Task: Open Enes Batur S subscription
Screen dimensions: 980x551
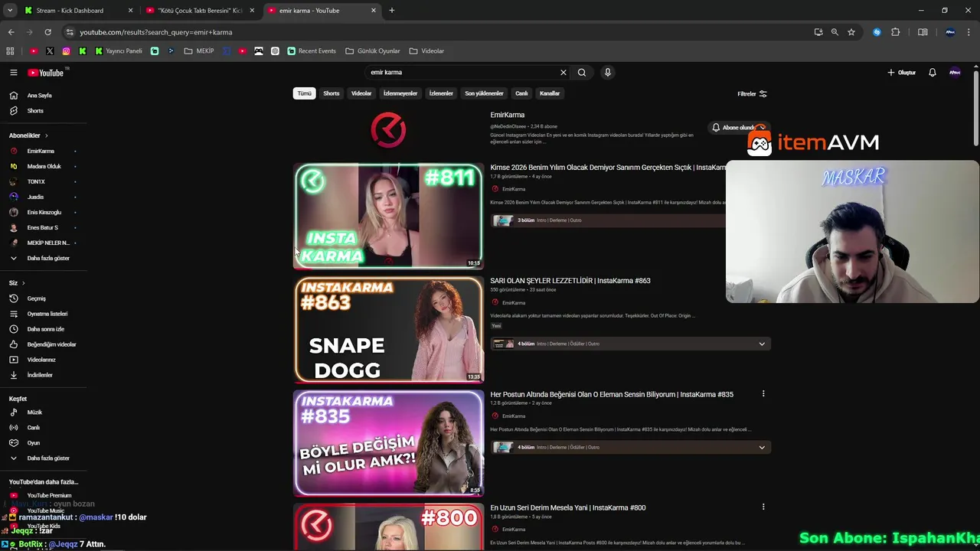Action: (42, 228)
